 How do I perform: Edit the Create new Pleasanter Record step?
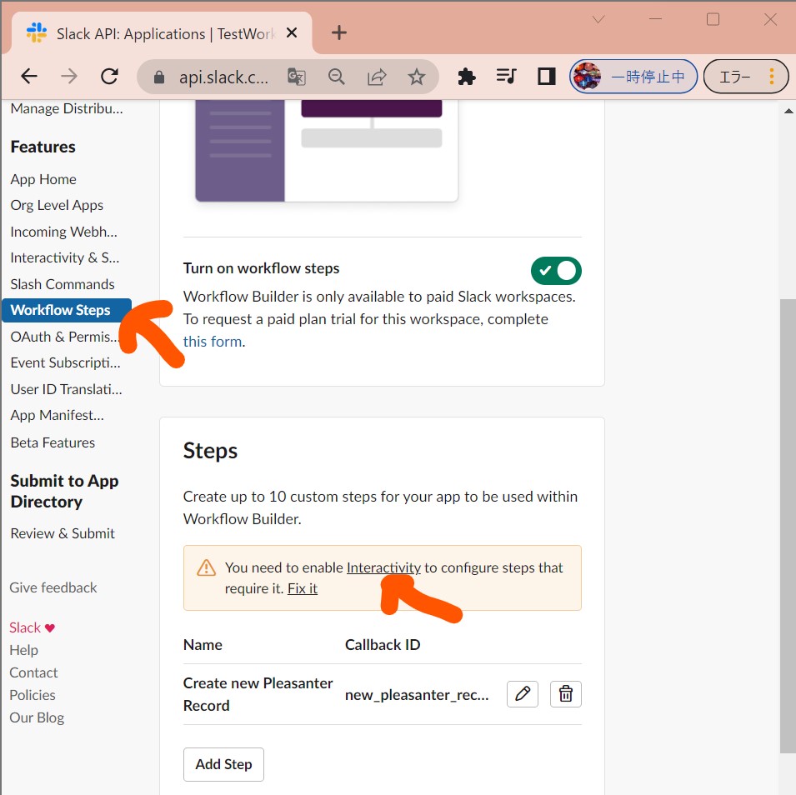tap(523, 693)
